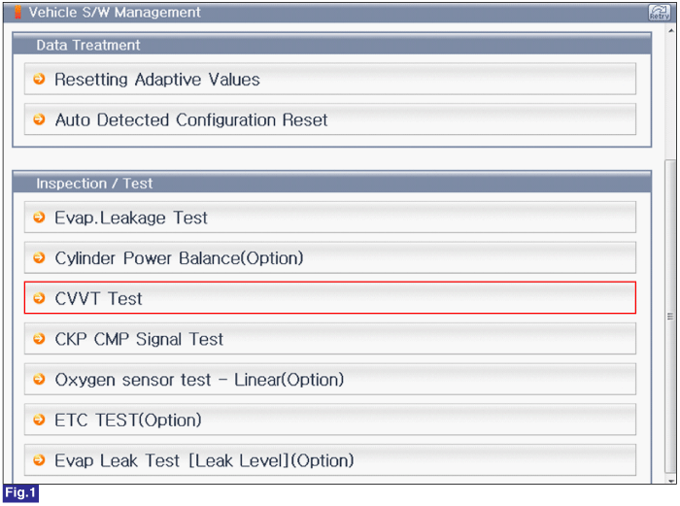Open Resetting Adaptive Values

pos(330,79)
